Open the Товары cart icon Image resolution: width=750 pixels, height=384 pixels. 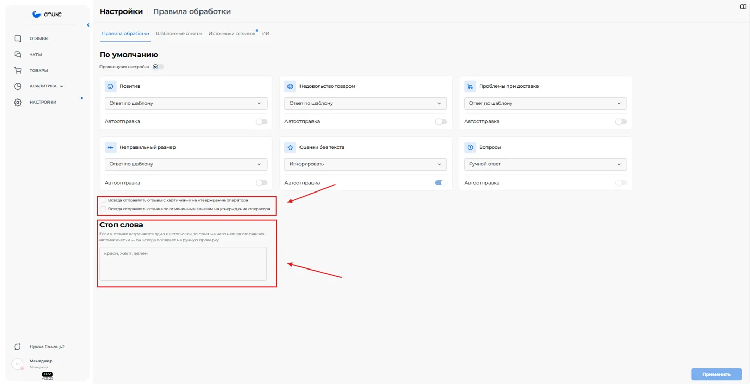(18, 70)
